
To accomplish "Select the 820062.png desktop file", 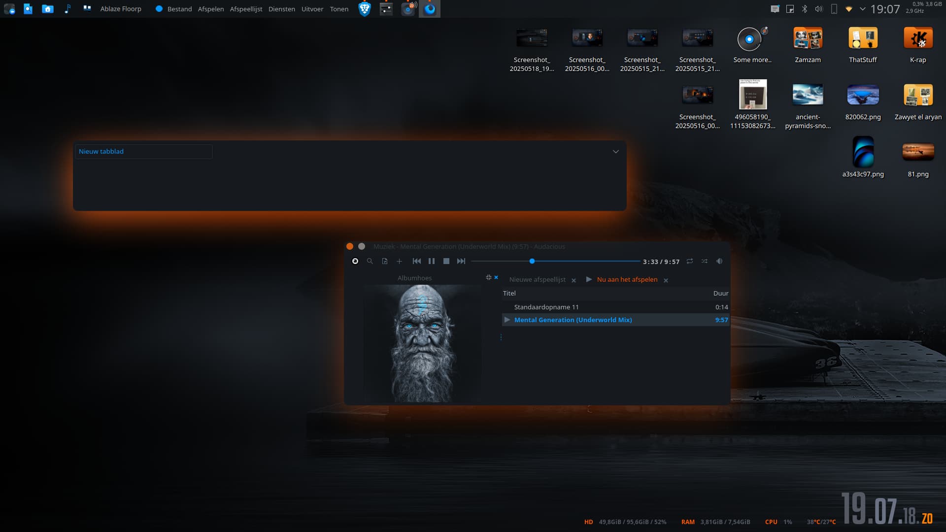I will [x=863, y=102].
